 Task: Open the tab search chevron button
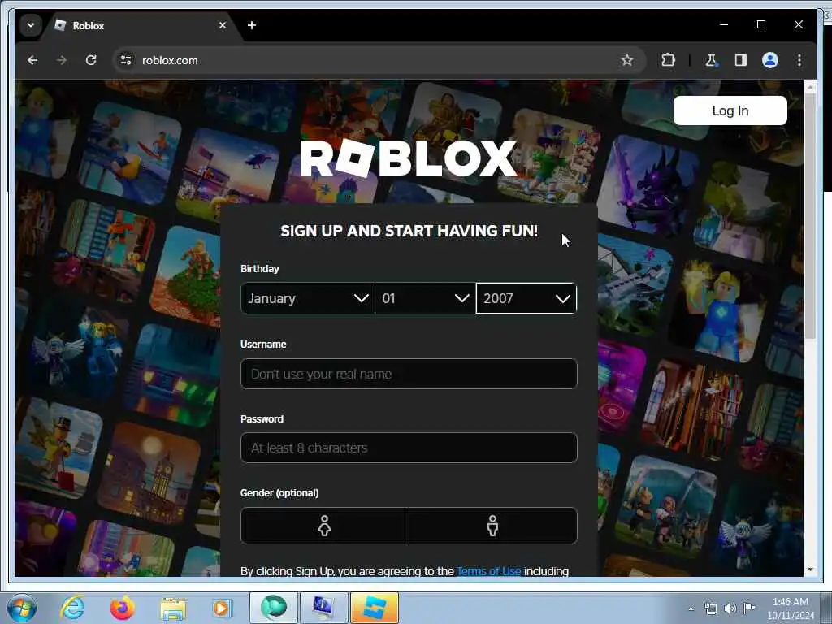point(31,25)
